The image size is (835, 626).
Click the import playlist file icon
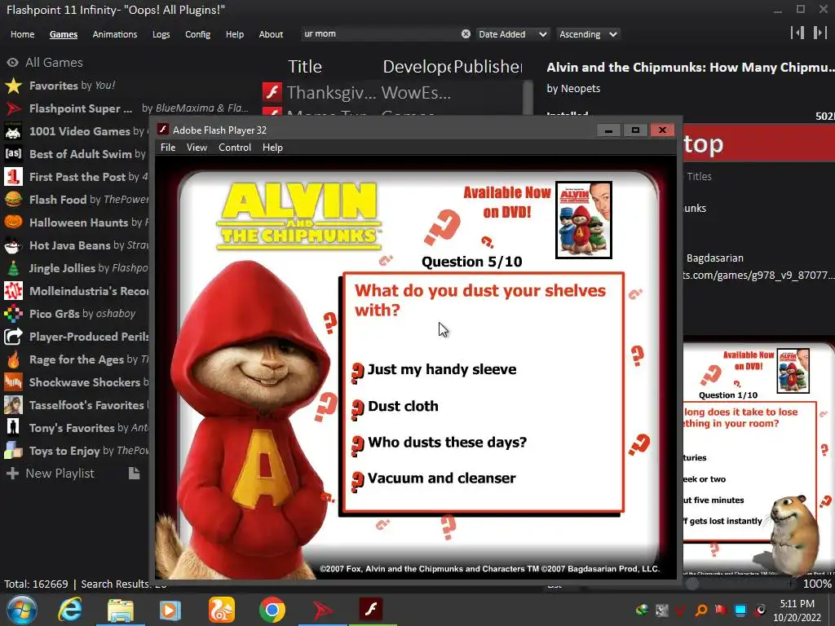coord(134,474)
